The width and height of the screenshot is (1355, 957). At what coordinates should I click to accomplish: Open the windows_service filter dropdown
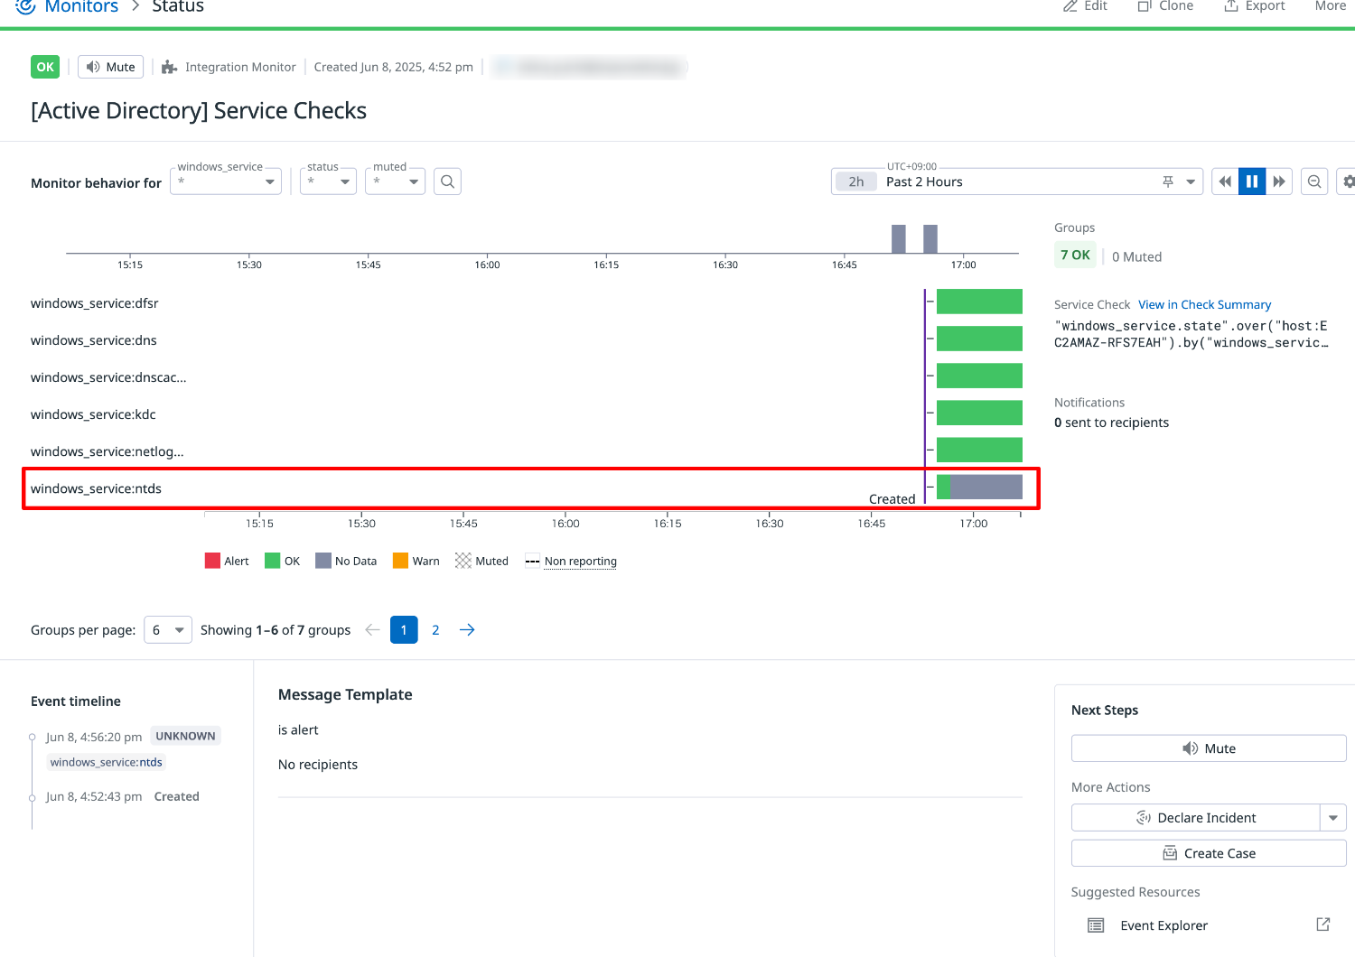pyautogui.click(x=226, y=181)
